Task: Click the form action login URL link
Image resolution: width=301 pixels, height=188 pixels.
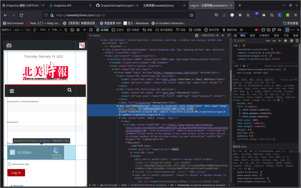Action: point(176,73)
